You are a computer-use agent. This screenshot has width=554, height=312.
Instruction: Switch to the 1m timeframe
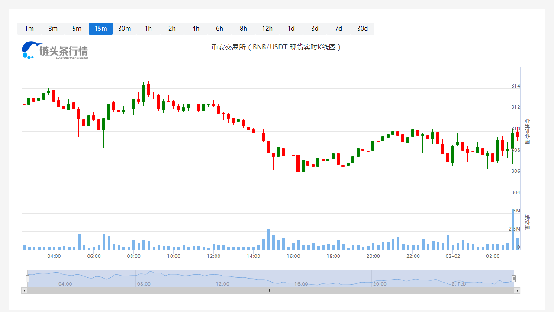coord(29,29)
